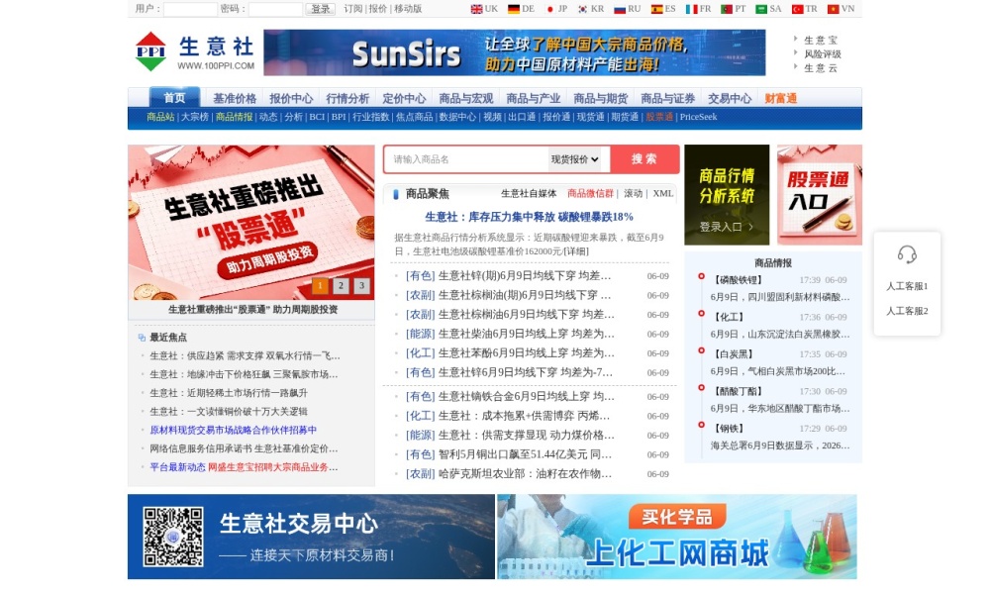Go to carousel slide 1
990x594 pixels.
tap(320, 286)
